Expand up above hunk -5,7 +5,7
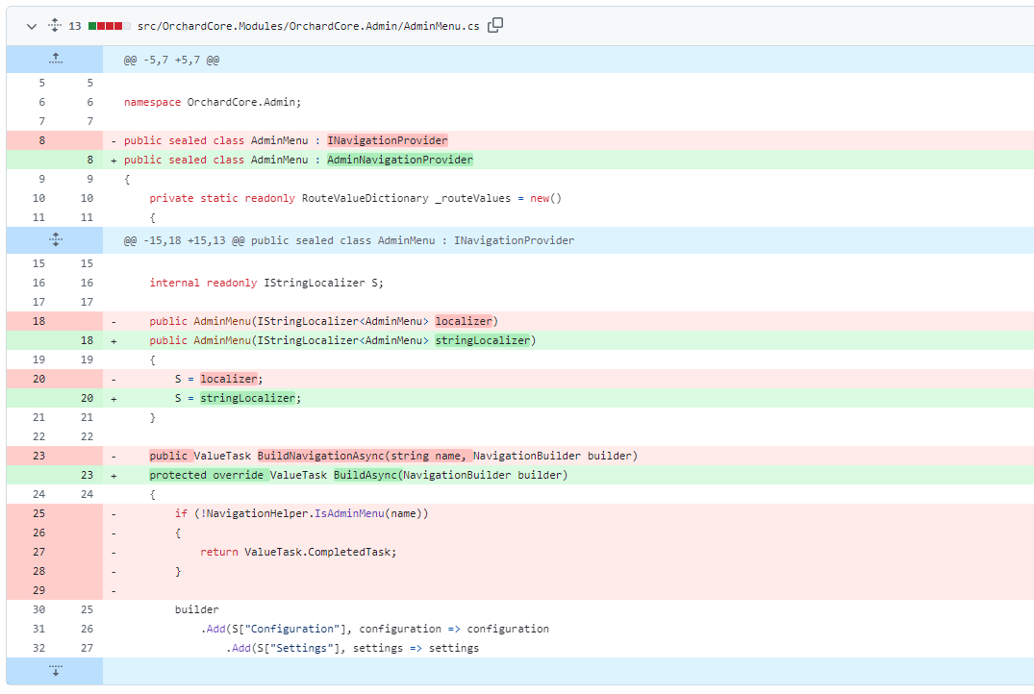The height and width of the screenshot is (694, 1034). point(56,60)
